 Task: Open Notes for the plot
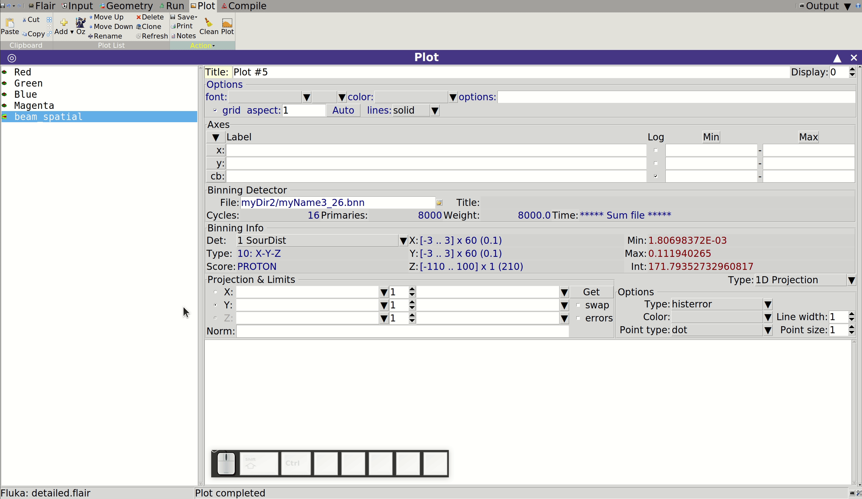pyautogui.click(x=183, y=36)
